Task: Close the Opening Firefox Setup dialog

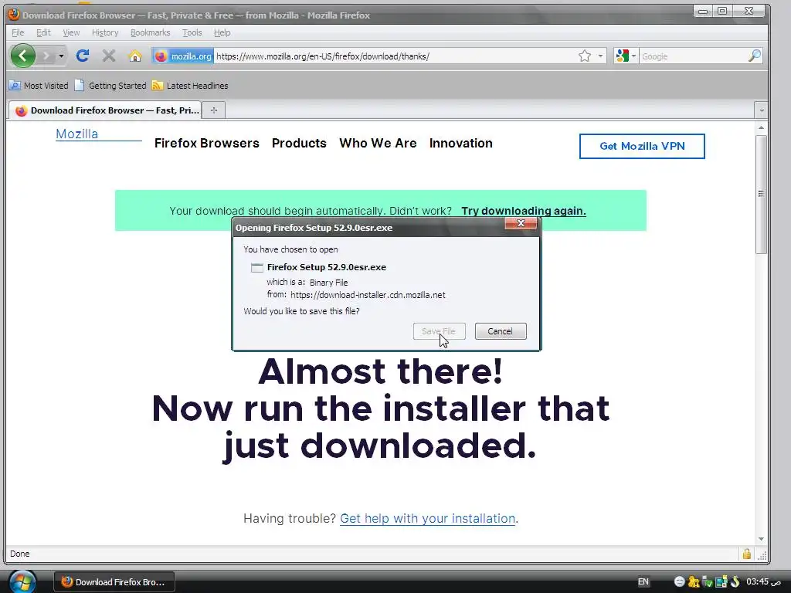Action: [x=521, y=223]
